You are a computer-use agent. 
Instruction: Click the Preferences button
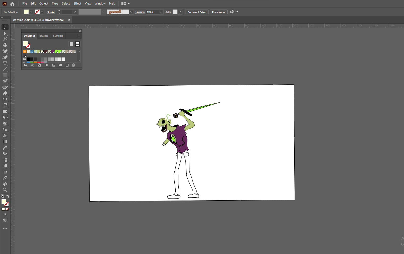click(x=219, y=12)
